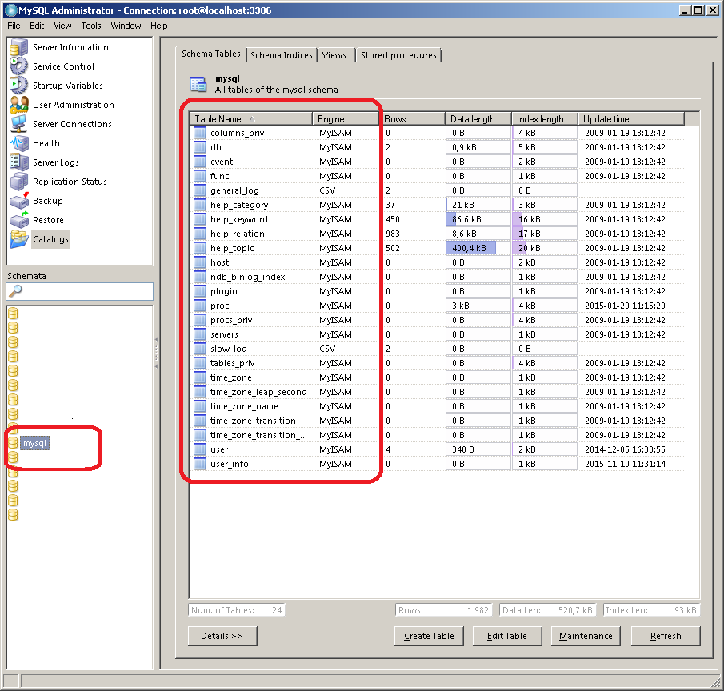Open User Administration users icon
Viewport: 724px width, 691px height.
(19, 105)
